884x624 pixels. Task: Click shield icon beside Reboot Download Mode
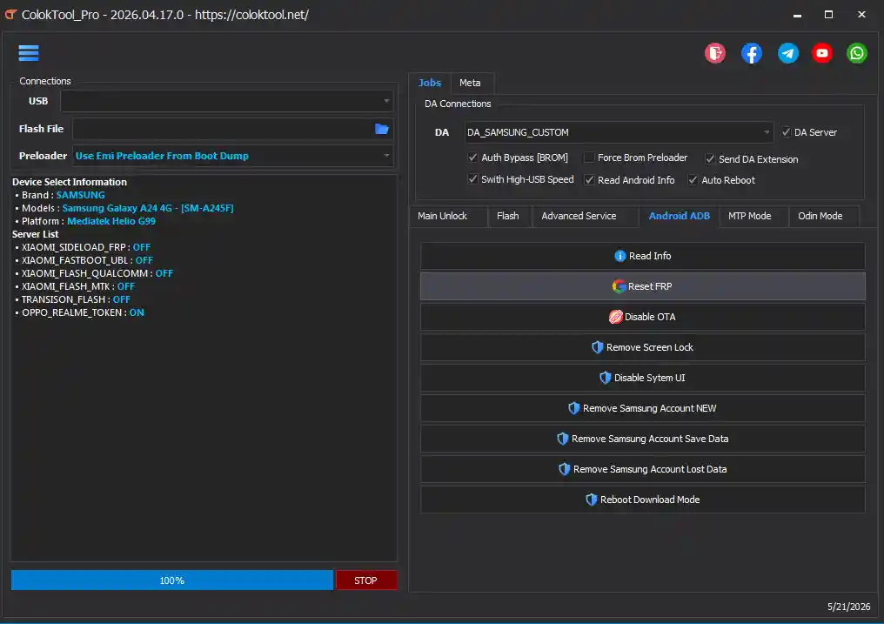pyautogui.click(x=591, y=500)
